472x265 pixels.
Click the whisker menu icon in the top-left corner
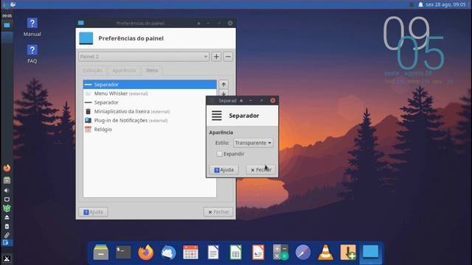coord(13,4)
